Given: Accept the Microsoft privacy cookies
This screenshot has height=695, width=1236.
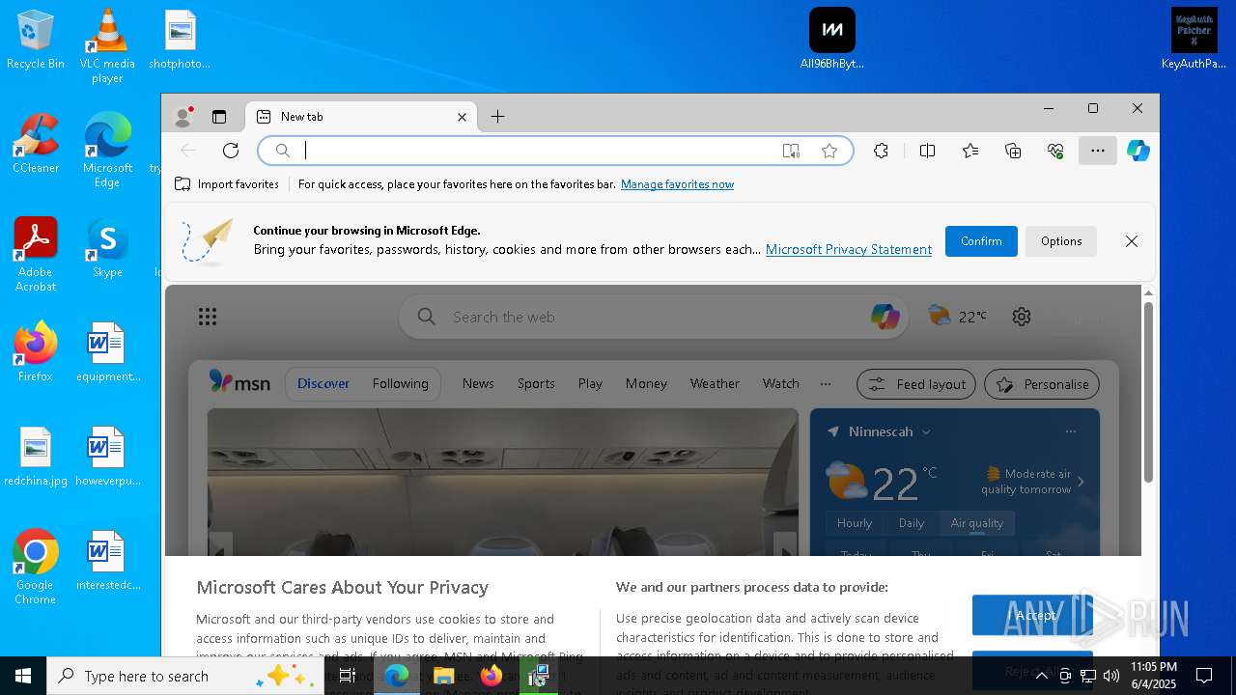Looking at the screenshot, I should [x=1032, y=615].
